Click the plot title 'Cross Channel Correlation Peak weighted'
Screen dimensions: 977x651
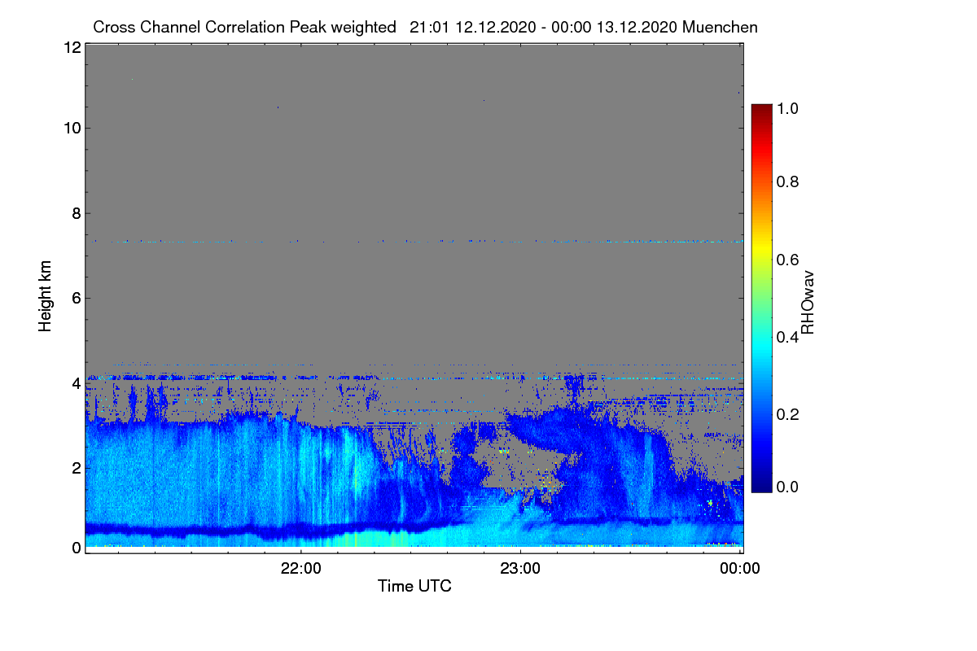click(x=244, y=27)
